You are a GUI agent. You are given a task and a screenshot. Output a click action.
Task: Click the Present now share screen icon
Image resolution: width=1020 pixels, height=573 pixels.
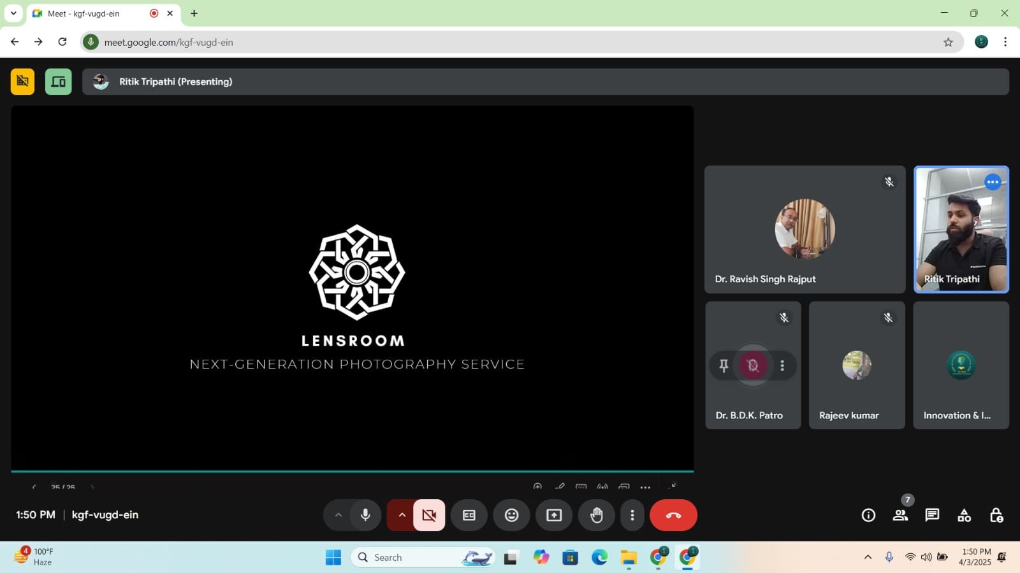[x=554, y=515]
